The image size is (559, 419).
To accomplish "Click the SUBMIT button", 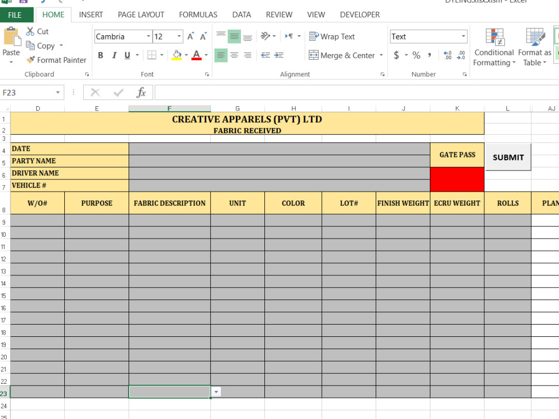I will [x=508, y=157].
